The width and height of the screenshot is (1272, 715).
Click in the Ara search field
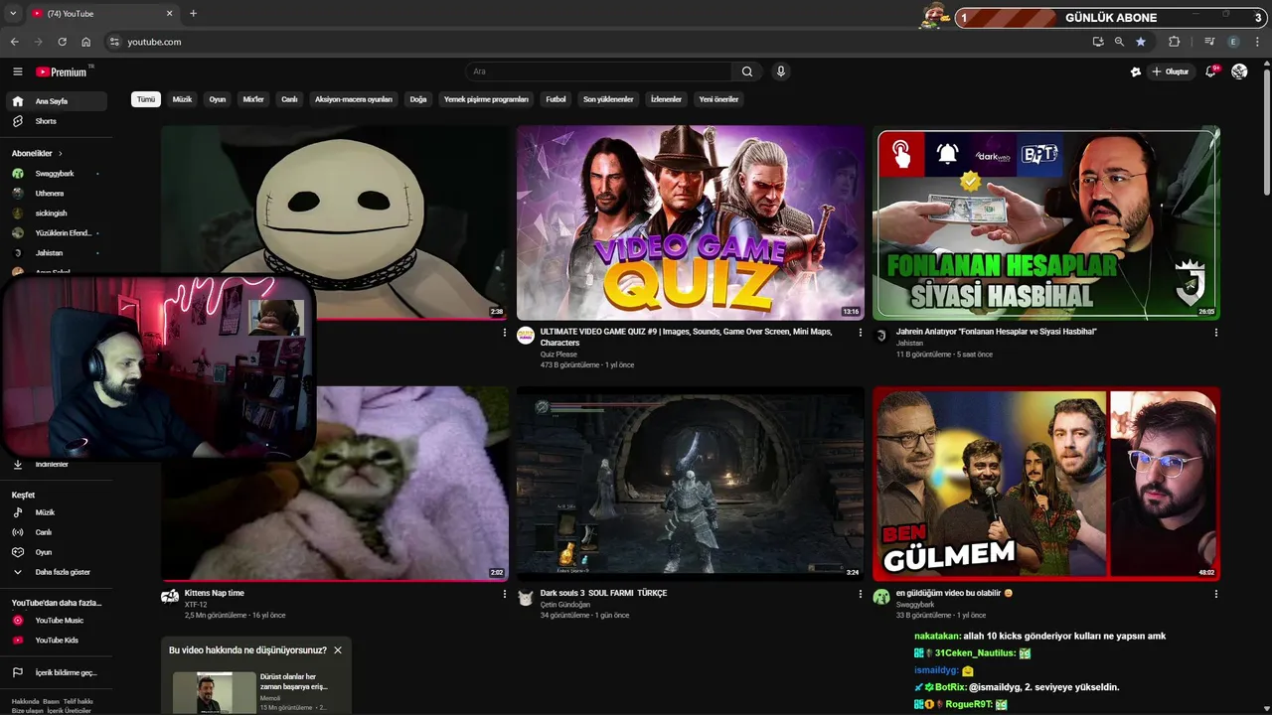click(x=599, y=71)
